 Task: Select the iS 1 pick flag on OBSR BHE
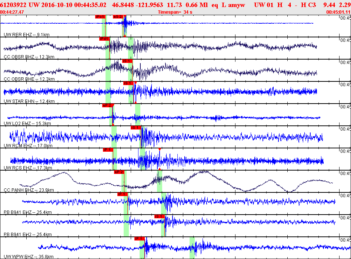coord(127,61)
